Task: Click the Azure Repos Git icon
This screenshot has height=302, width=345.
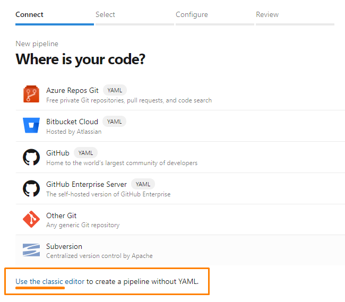Action: click(x=31, y=94)
